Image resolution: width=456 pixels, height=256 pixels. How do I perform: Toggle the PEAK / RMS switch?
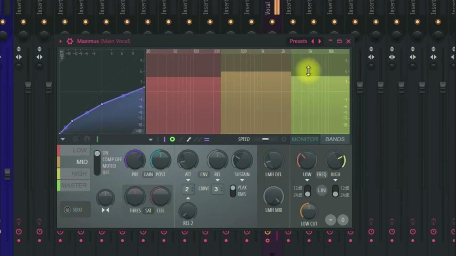pos(233,191)
